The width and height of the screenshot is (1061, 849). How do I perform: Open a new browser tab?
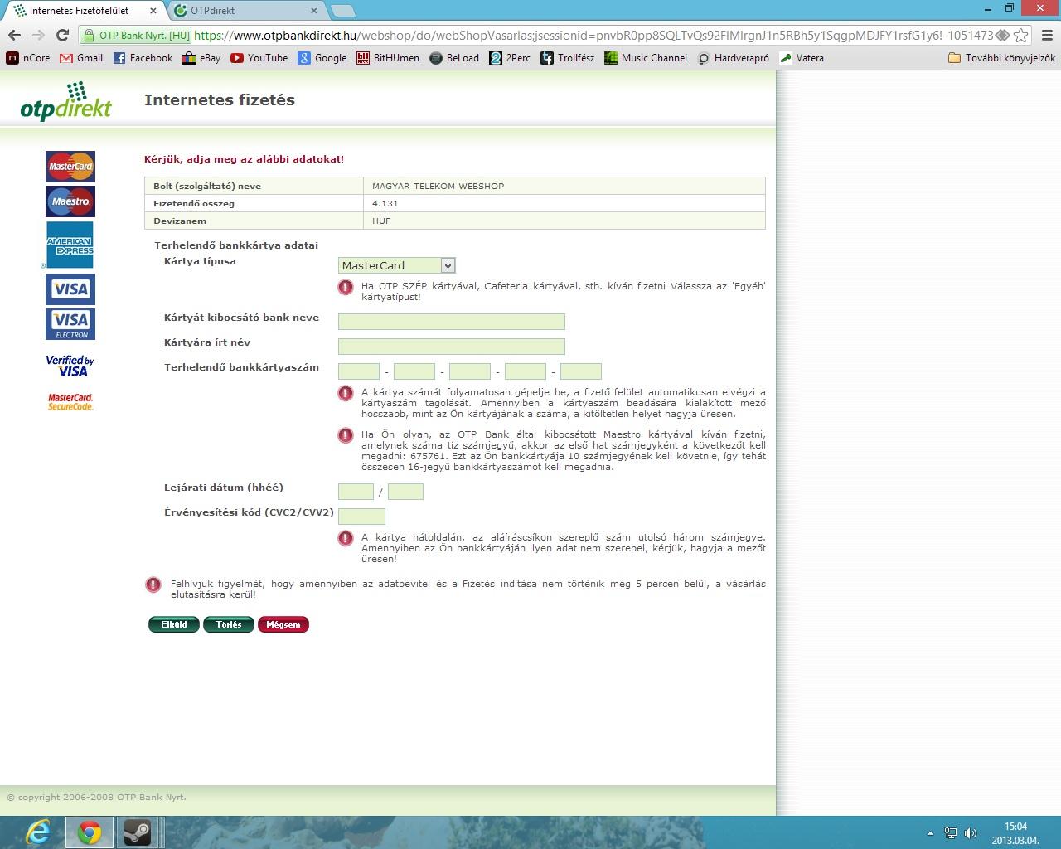point(342,11)
